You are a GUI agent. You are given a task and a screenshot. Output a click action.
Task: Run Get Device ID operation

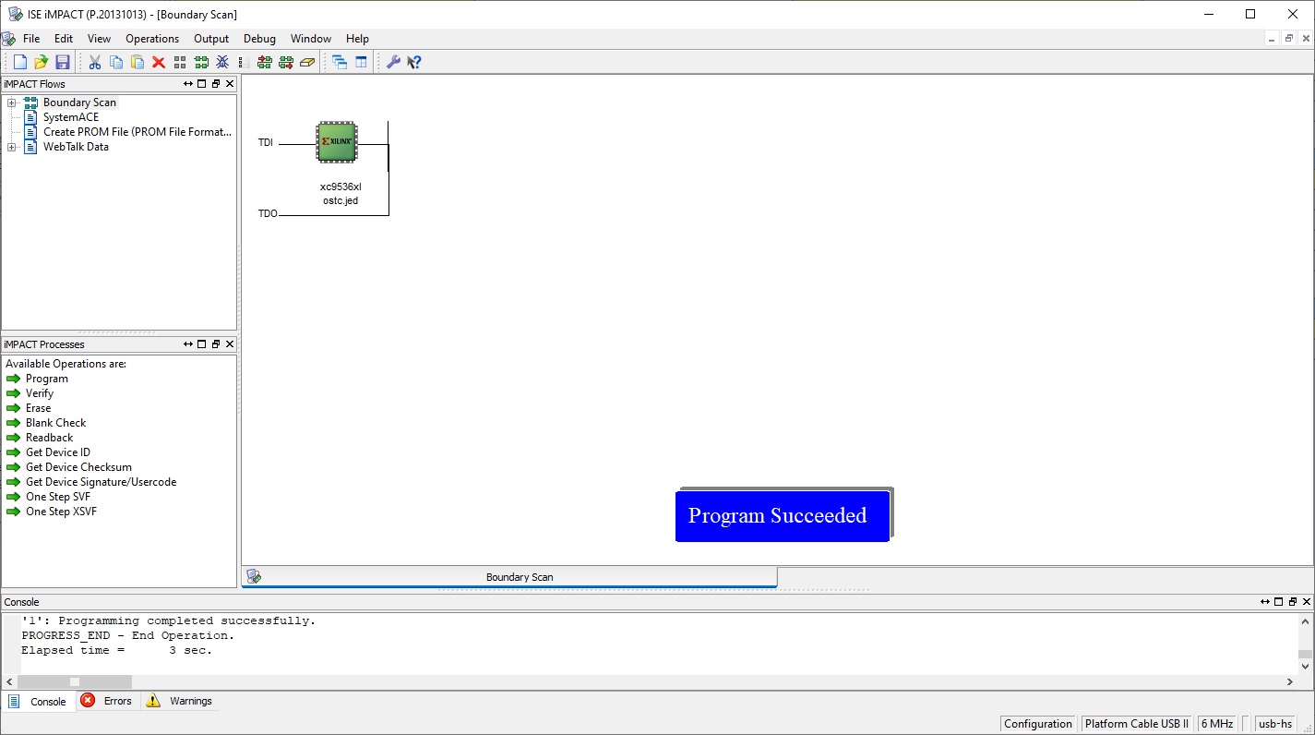(x=57, y=452)
